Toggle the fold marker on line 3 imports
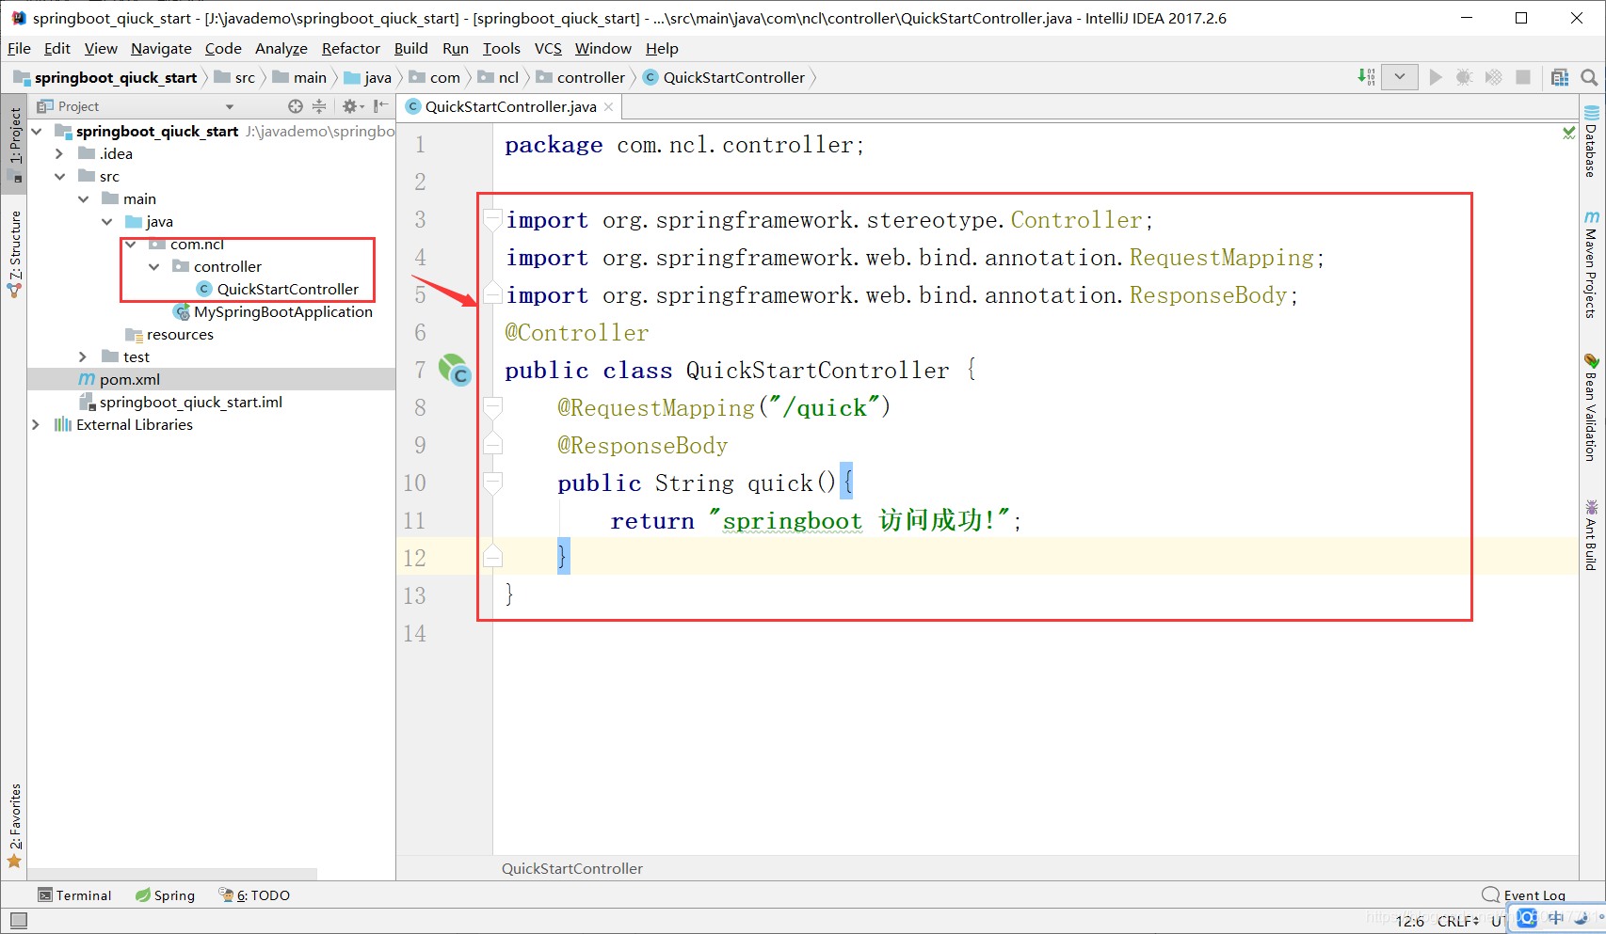Screen dimensions: 1606x934 coord(492,220)
